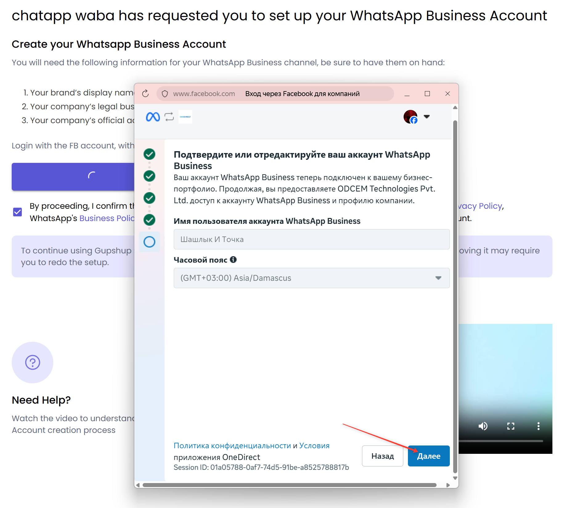Click the Facebook profile avatar
The height and width of the screenshot is (508, 586).
click(x=411, y=117)
